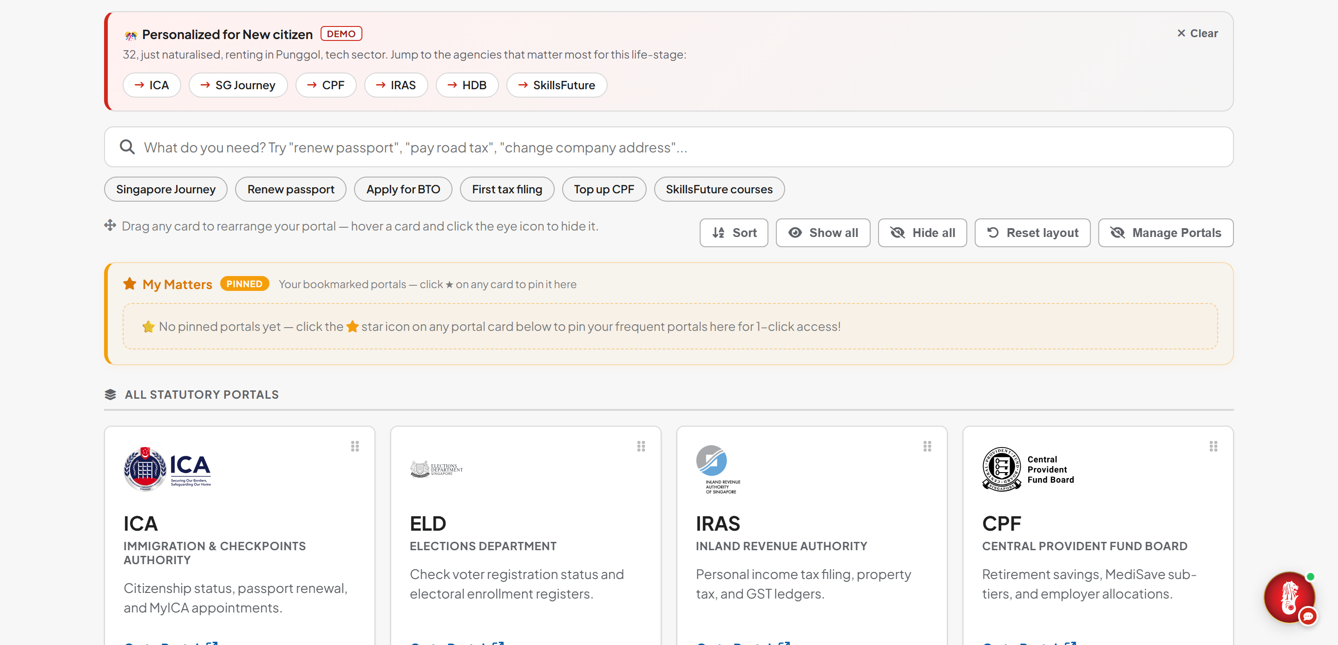Open Manage Portals

(1166, 233)
